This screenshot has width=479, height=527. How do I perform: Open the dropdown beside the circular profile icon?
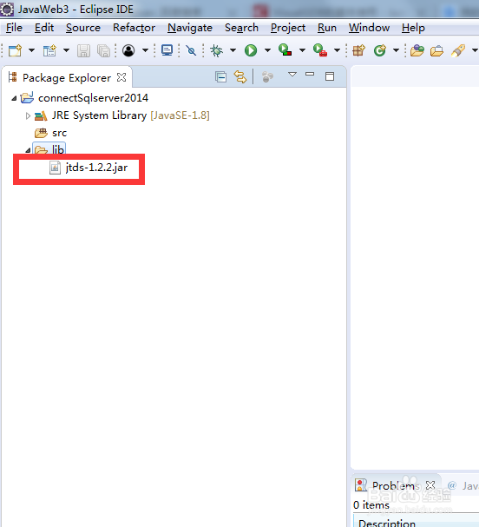[x=145, y=50]
